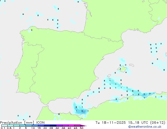The height and width of the screenshot is (129, 167).
Task: Click the legend swatch between 25 and 30
Action: tap(53, 126)
